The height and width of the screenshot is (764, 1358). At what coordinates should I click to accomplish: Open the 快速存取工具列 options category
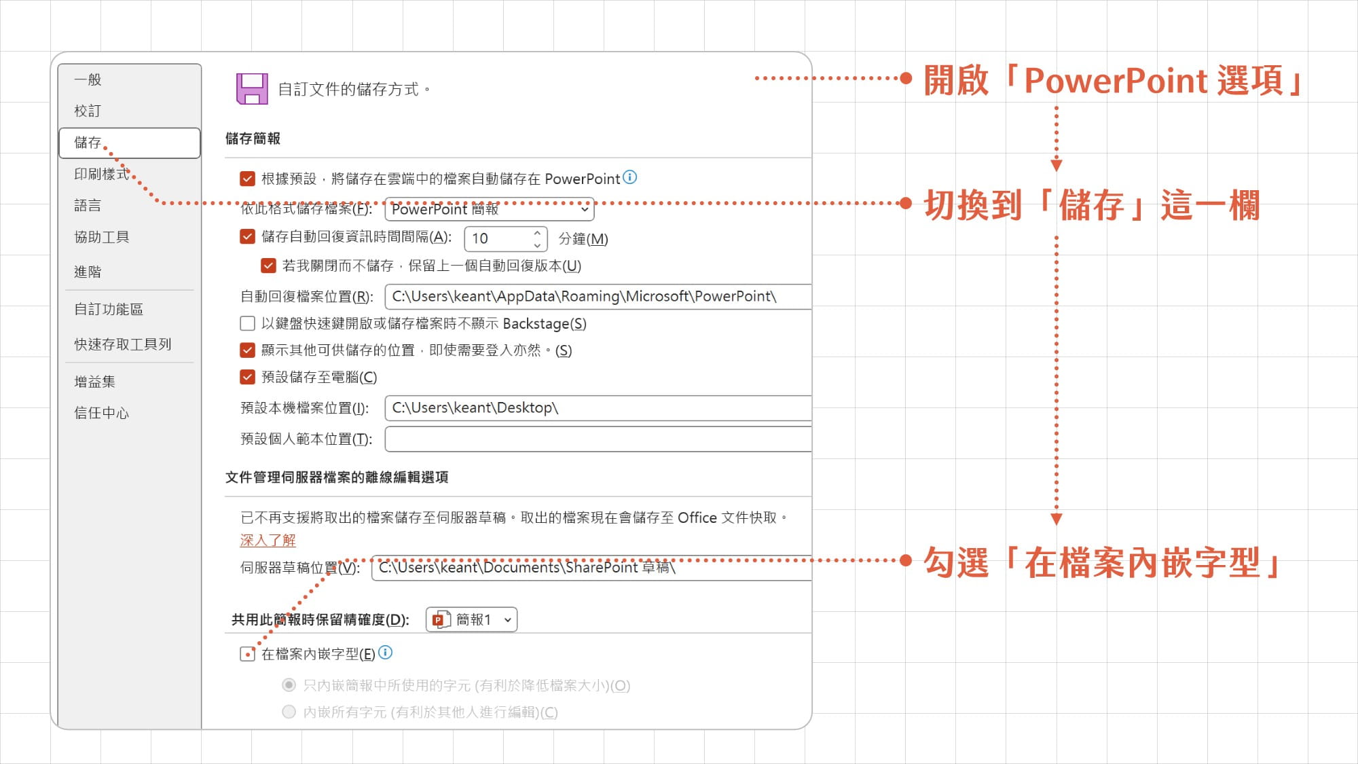pyautogui.click(x=129, y=344)
